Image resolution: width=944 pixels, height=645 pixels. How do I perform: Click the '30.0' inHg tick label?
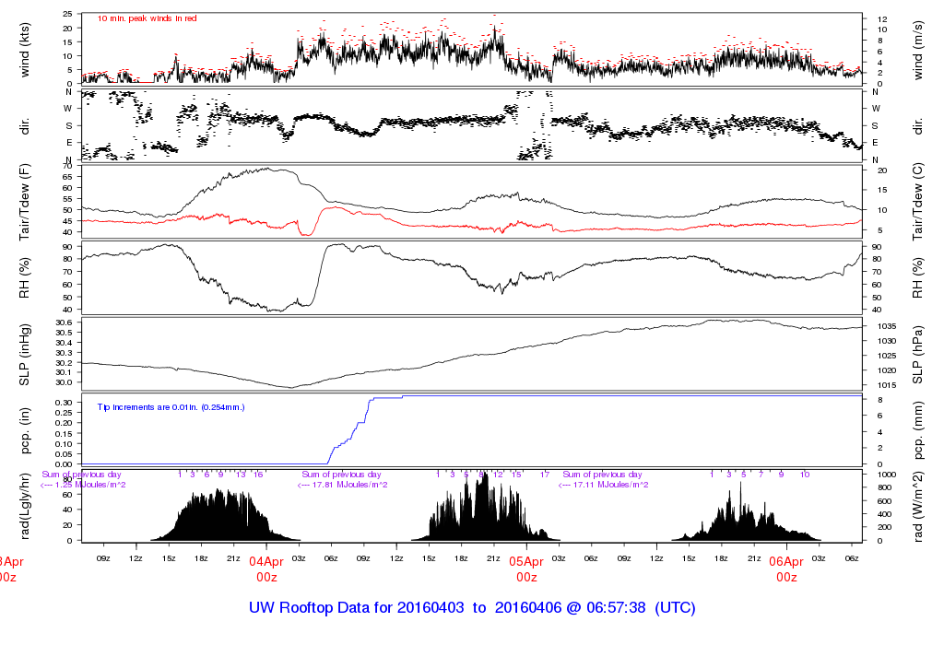pos(64,382)
